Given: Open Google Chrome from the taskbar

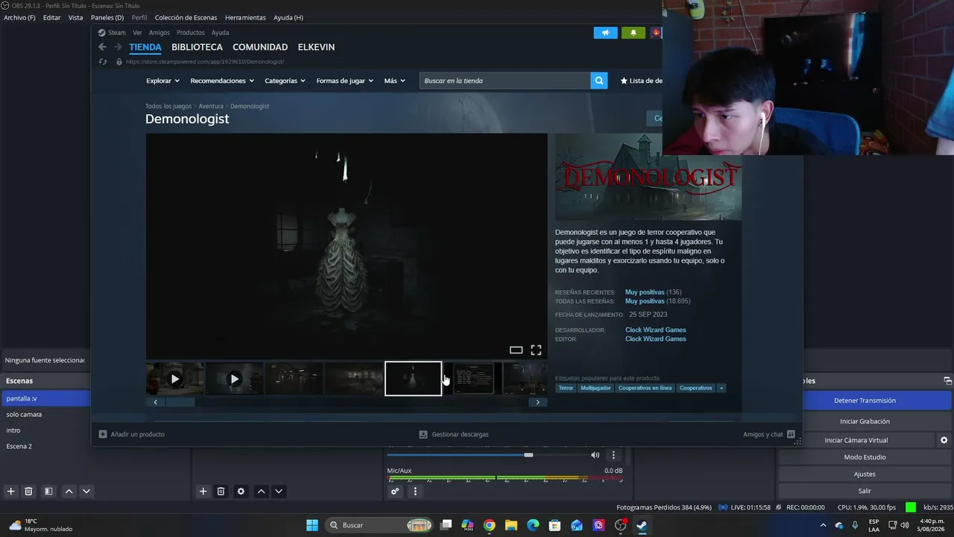Looking at the screenshot, I should pyautogui.click(x=489, y=525).
